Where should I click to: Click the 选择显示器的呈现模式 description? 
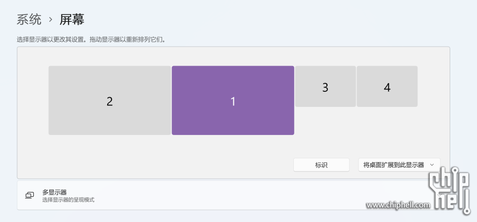click(68, 200)
